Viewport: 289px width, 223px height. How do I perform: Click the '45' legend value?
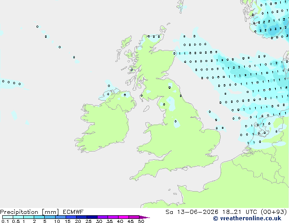(130, 221)
